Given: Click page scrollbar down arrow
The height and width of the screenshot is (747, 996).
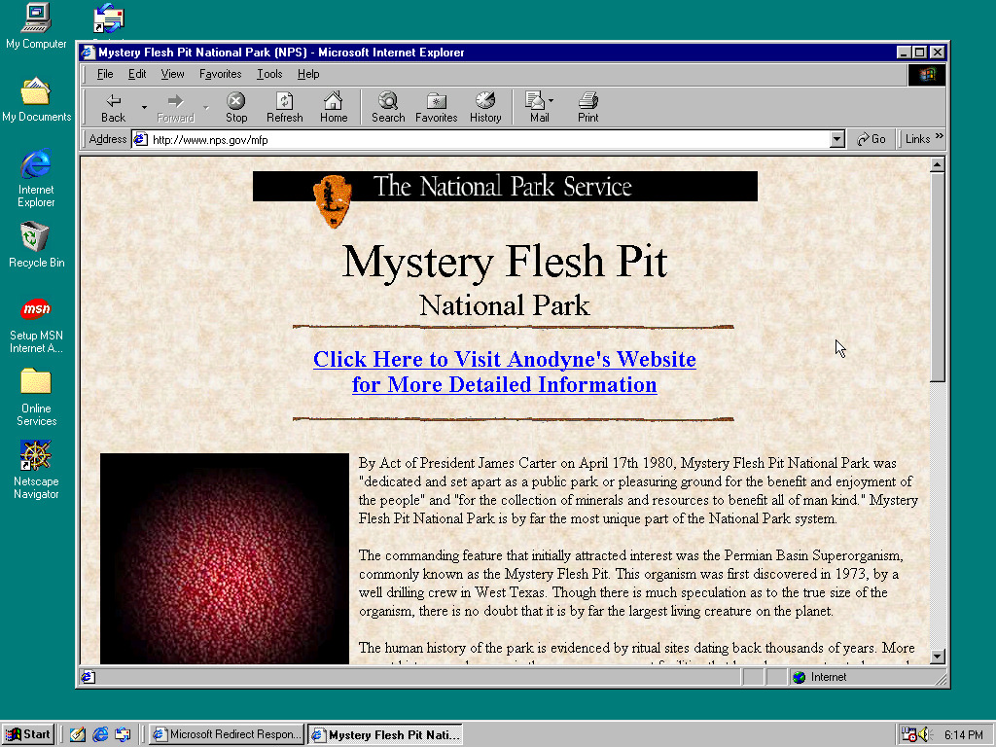Looking at the screenshot, I should [x=938, y=657].
